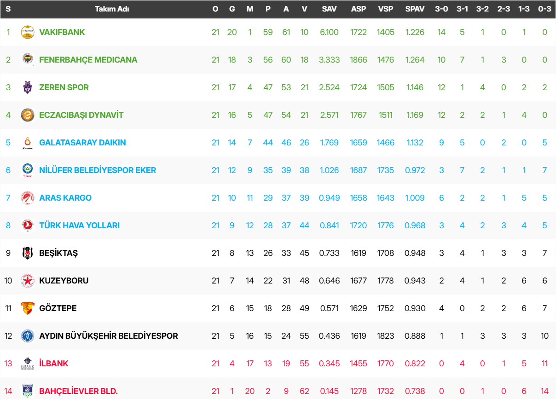Click the Eczacıbaşı Dynavit team logo
Screen dimensions: 556x399
(x=28, y=115)
